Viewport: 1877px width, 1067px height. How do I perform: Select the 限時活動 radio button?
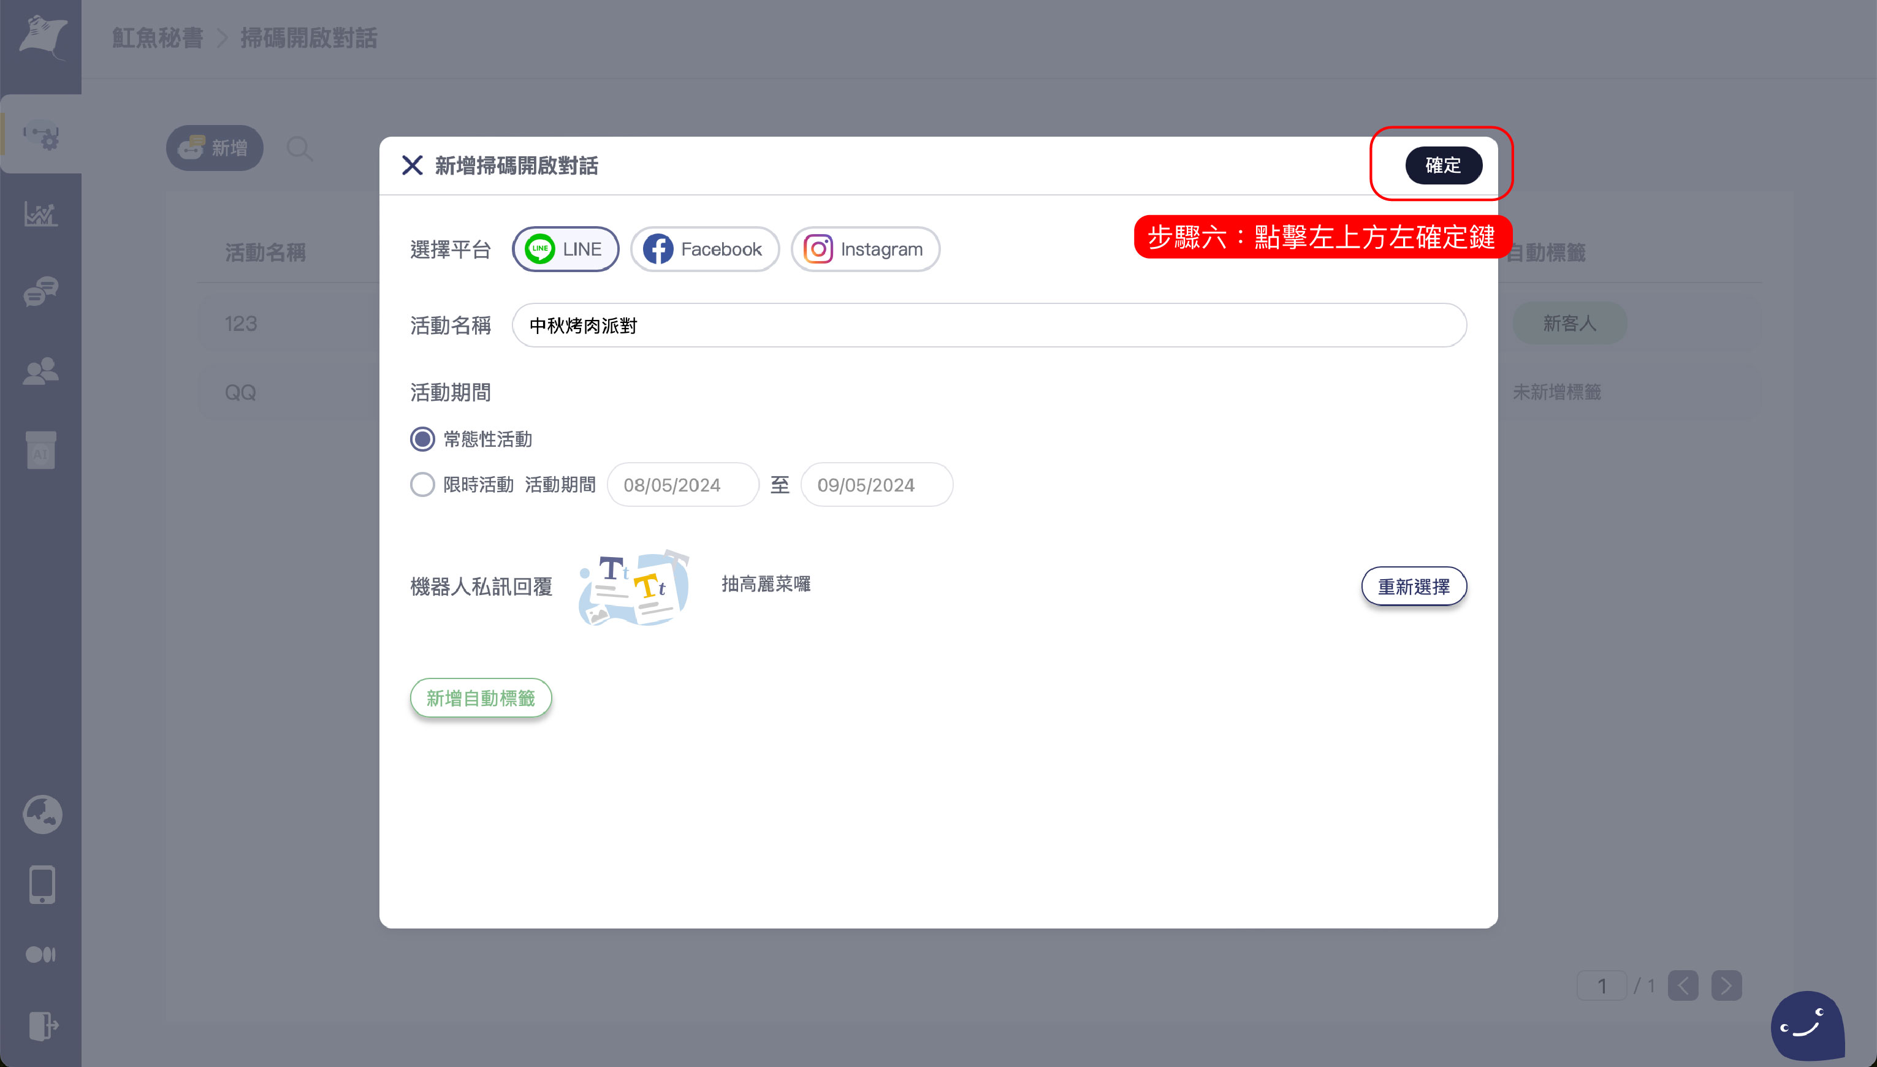click(422, 484)
